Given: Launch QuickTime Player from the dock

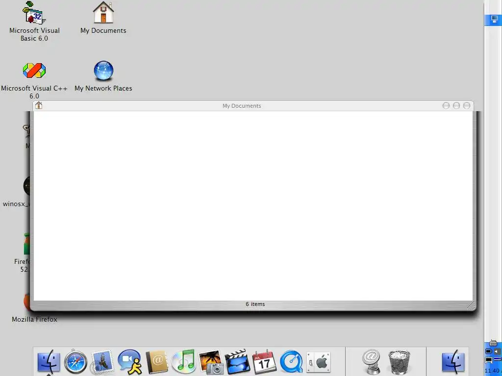Looking at the screenshot, I should point(291,362).
